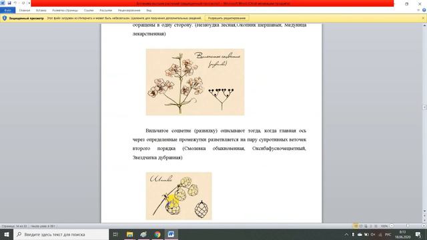Switch to the Главная ribbon tab
Image resolution: width=427 pixels, height=240 pixels.
[x=25, y=11]
